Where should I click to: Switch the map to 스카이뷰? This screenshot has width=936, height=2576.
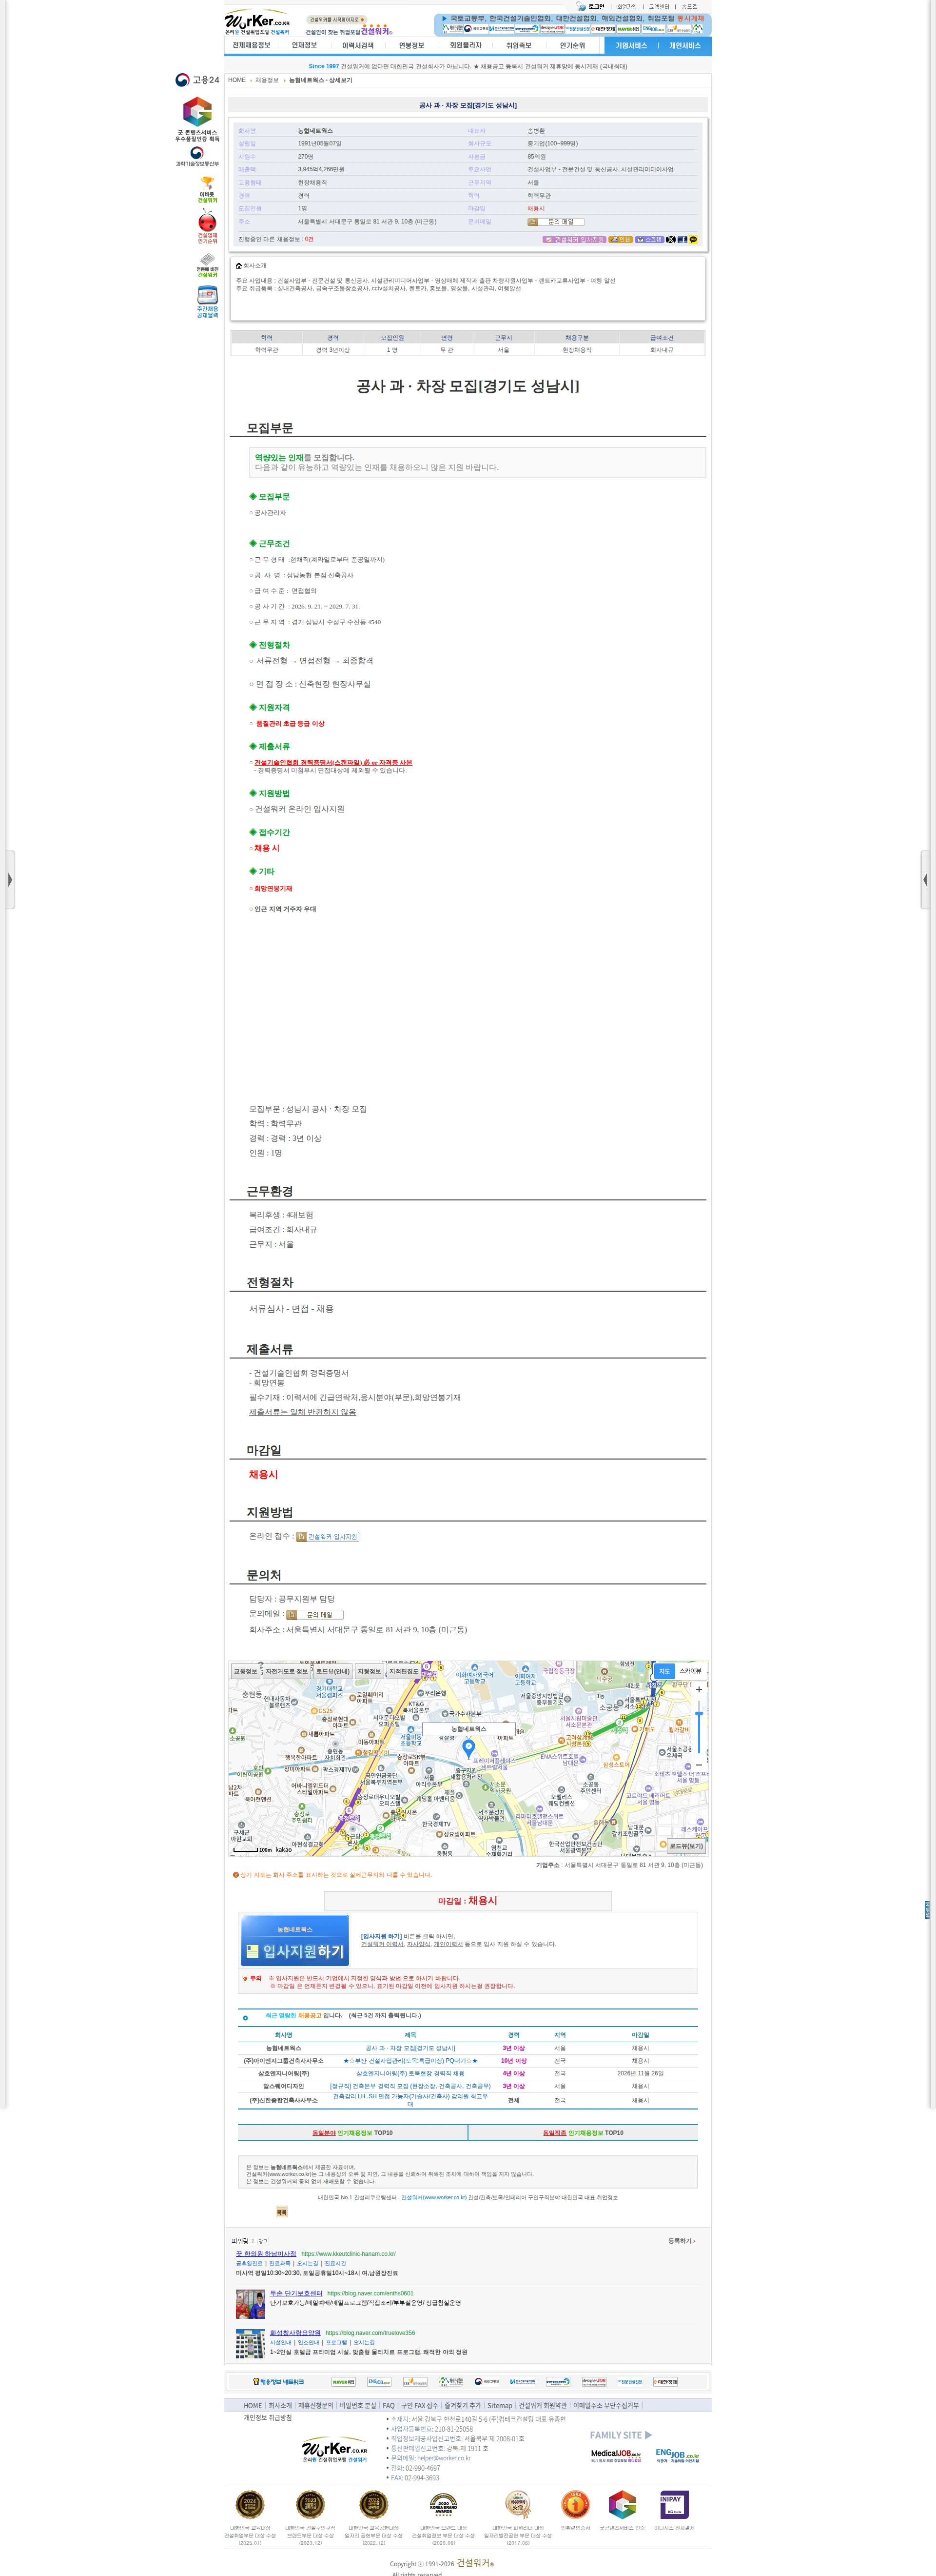click(690, 1671)
